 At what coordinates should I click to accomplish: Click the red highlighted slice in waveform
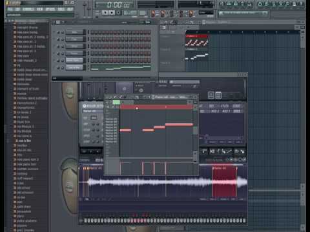(x=225, y=182)
